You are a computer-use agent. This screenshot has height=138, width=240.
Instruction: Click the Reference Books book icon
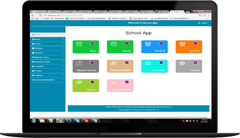113,63
